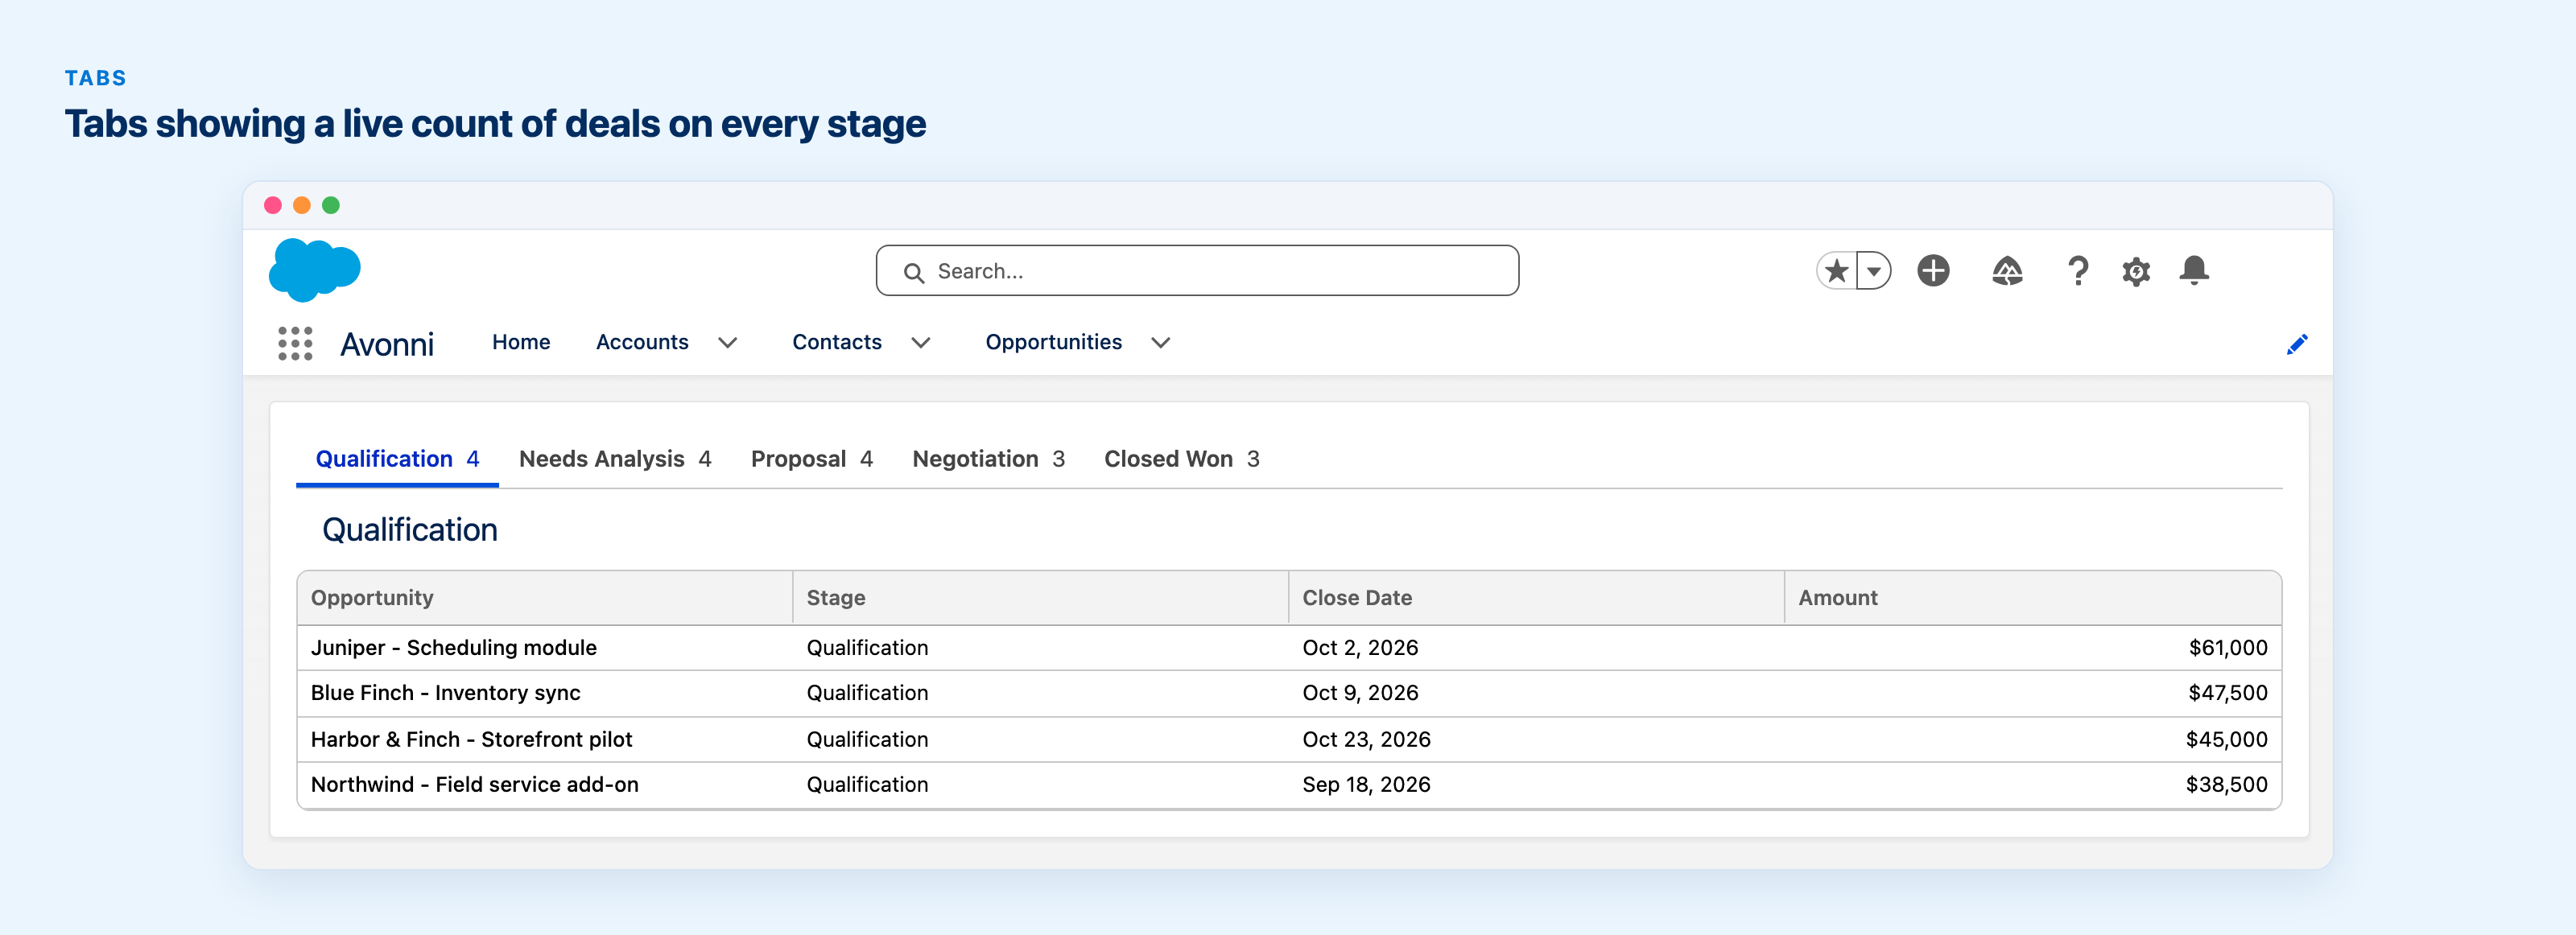The width and height of the screenshot is (2576, 935).
Task: Click the 'Oct 2, 2026' close date
Action: pyautogui.click(x=1360, y=648)
